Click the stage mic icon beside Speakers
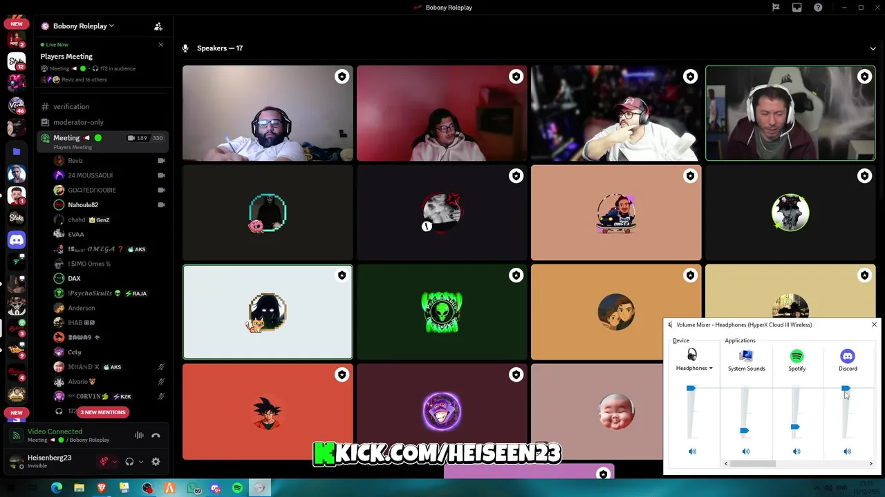885x497 pixels. click(185, 48)
